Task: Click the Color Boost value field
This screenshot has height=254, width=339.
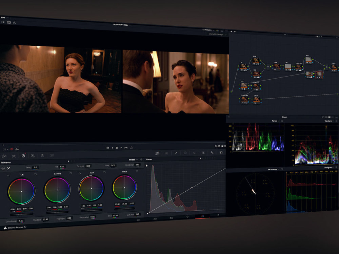Action: coord(21,221)
